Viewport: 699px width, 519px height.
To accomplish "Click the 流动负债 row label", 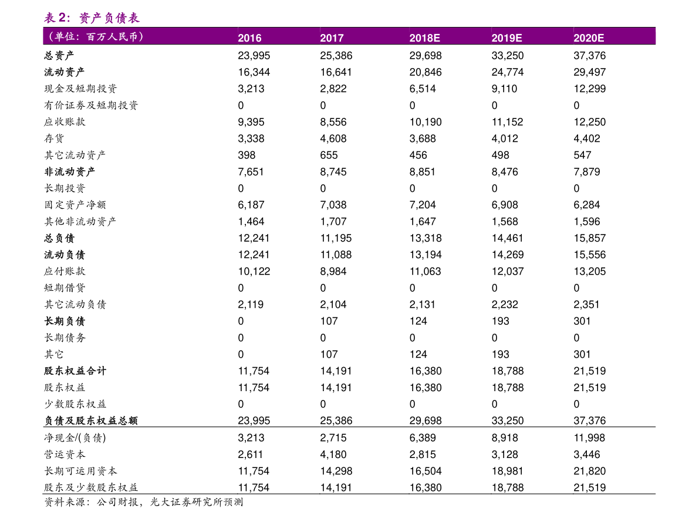I will tap(64, 255).
